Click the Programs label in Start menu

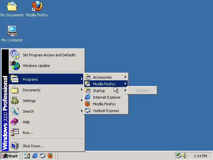[30, 79]
